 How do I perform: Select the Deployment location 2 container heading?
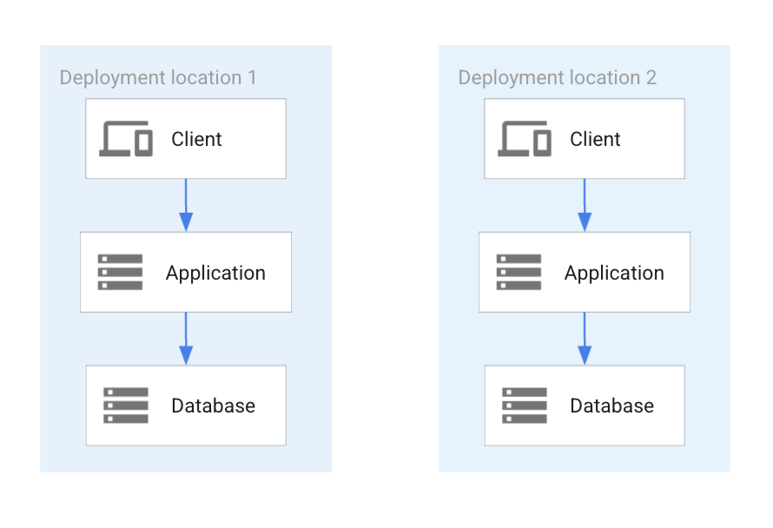point(557,77)
